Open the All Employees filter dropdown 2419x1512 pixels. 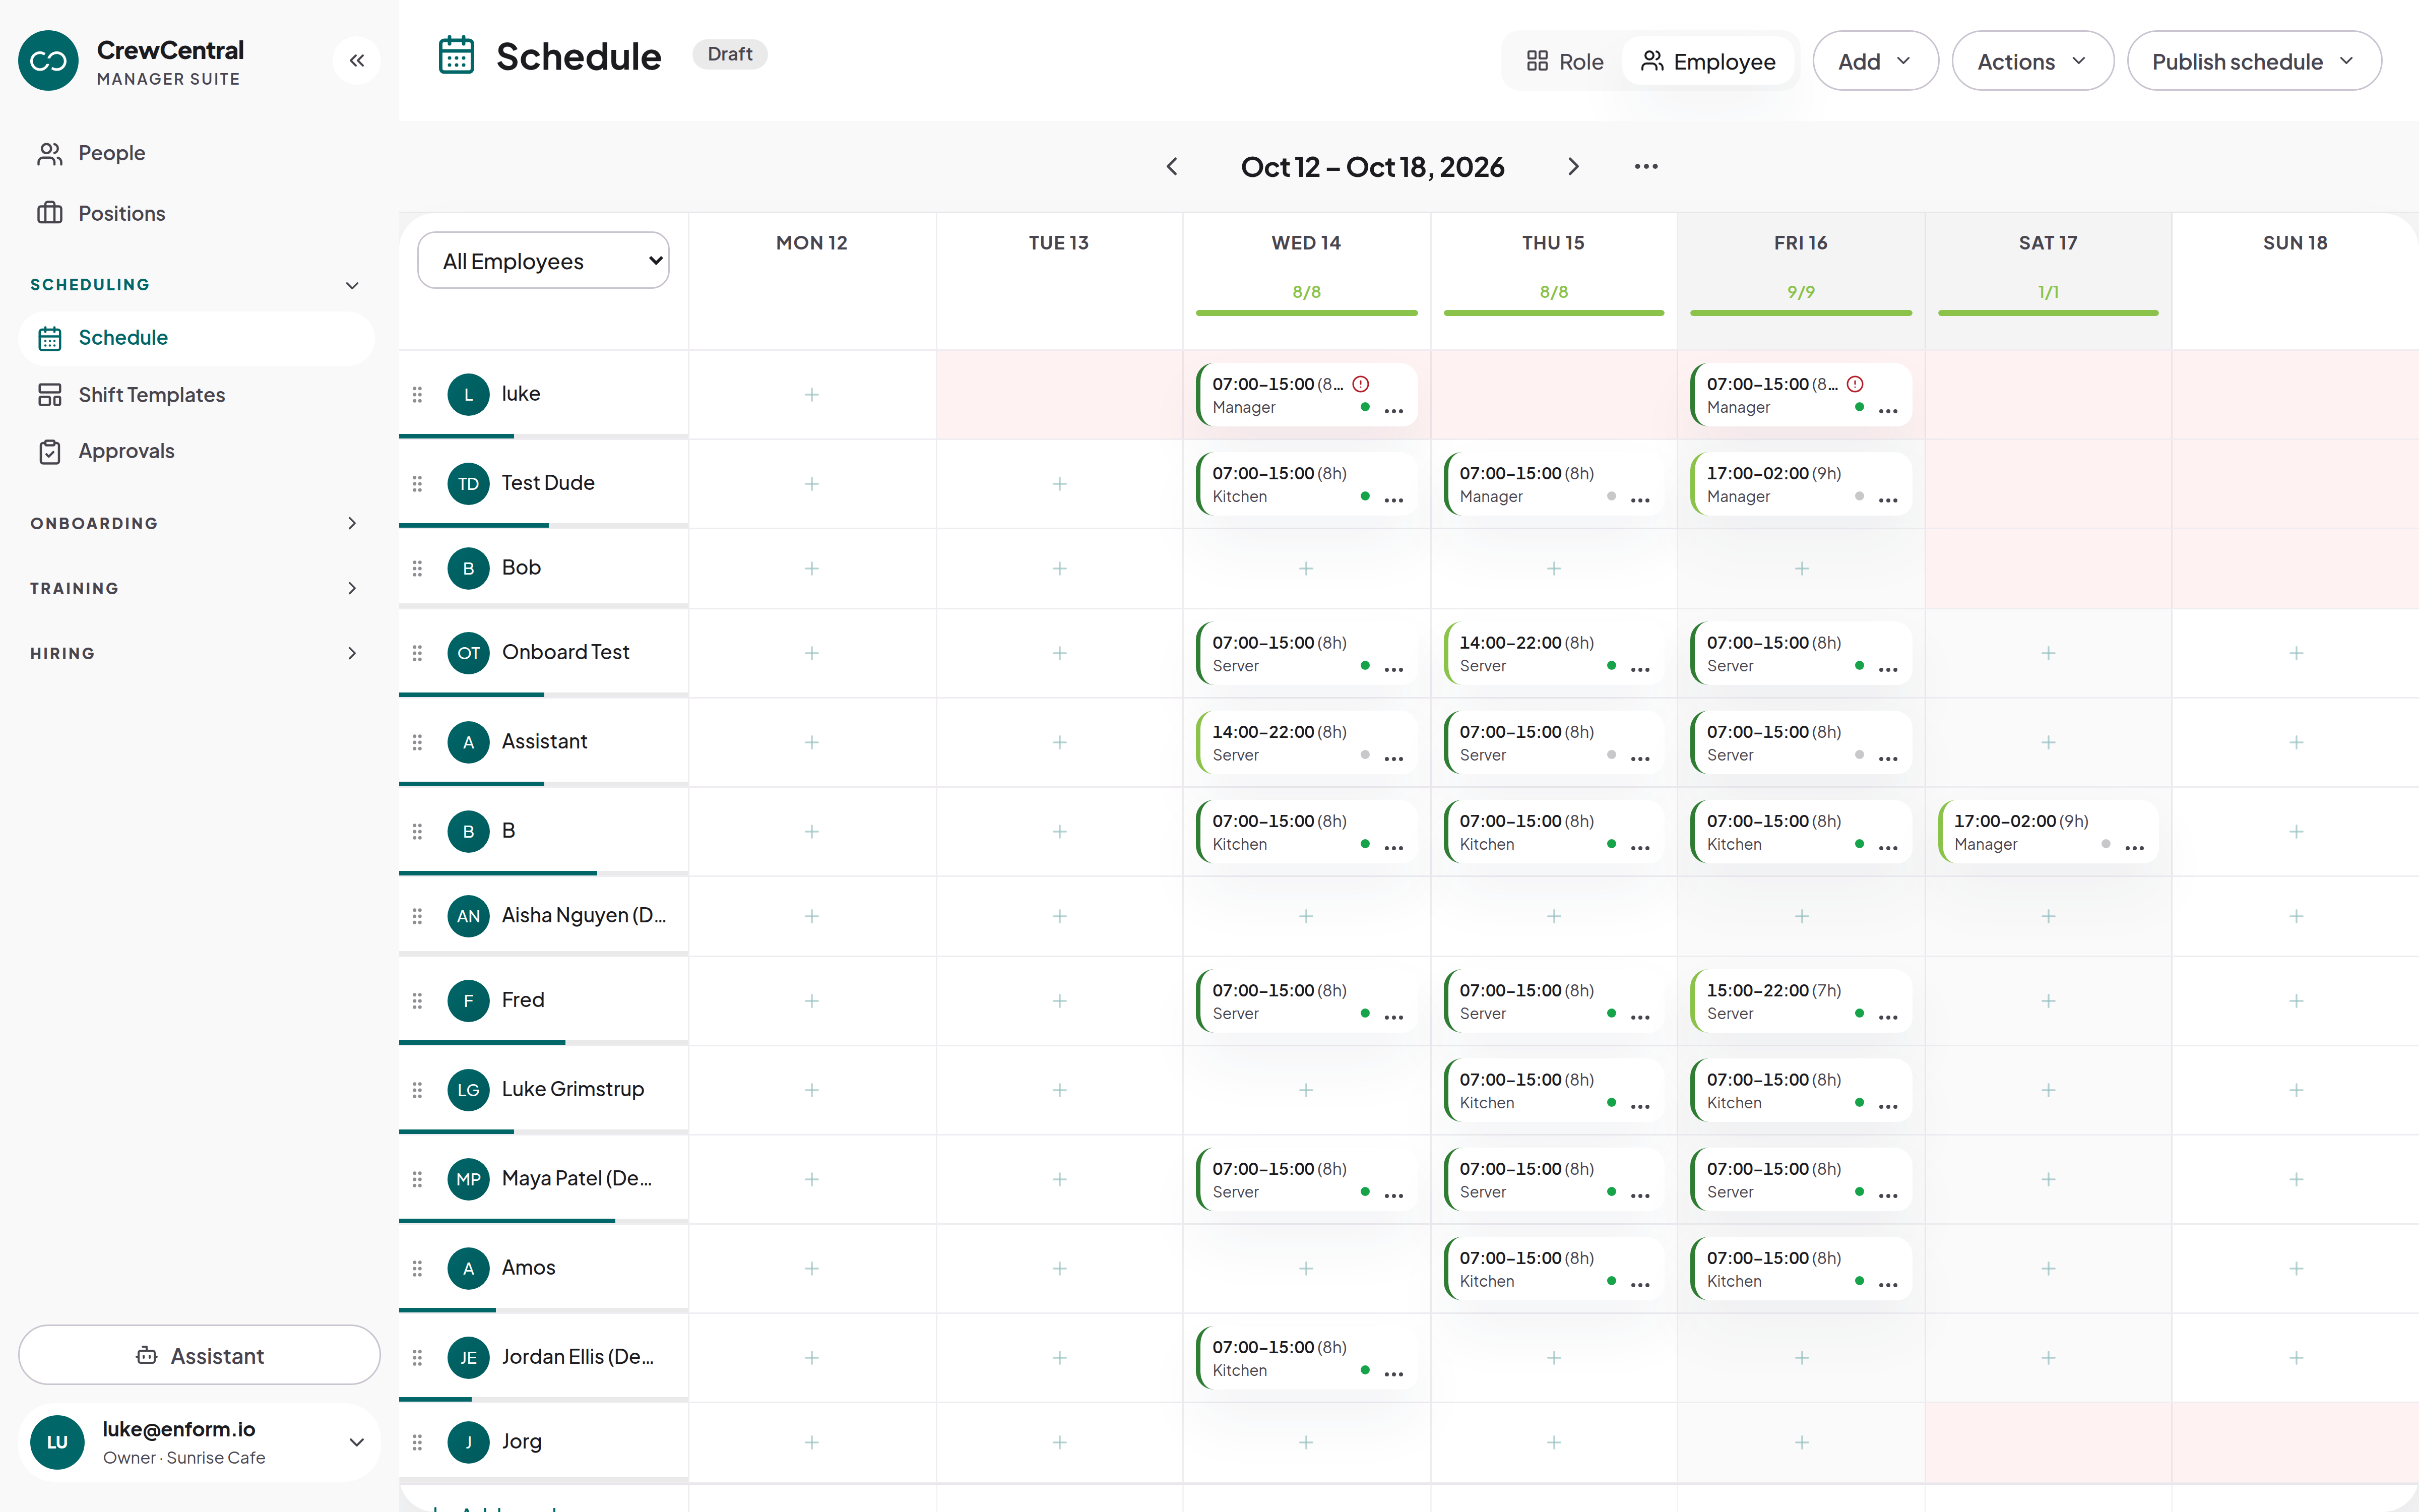(543, 261)
